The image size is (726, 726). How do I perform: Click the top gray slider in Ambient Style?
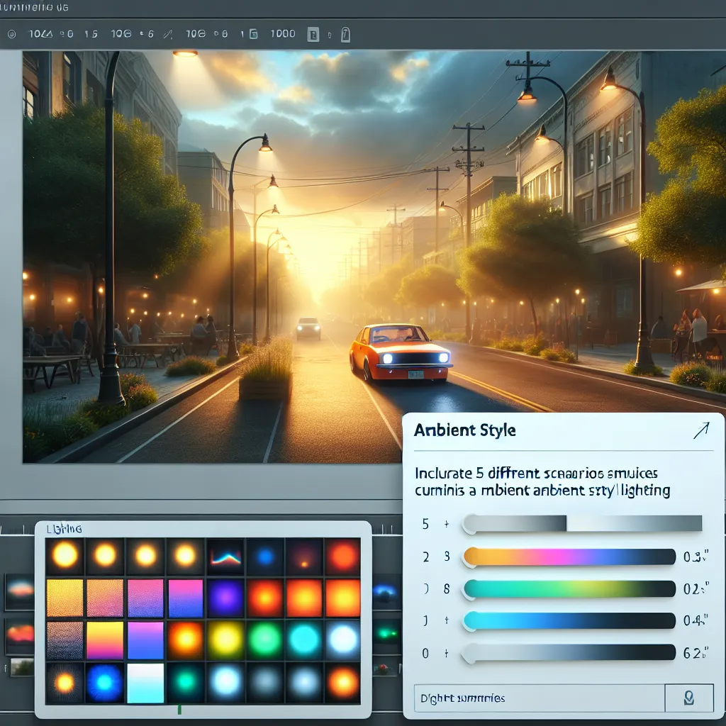[581, 524]
